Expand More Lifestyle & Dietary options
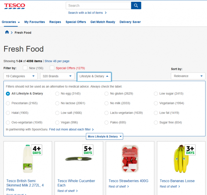Viewport: 207px width, 195px height. click(x=105, y=136)
